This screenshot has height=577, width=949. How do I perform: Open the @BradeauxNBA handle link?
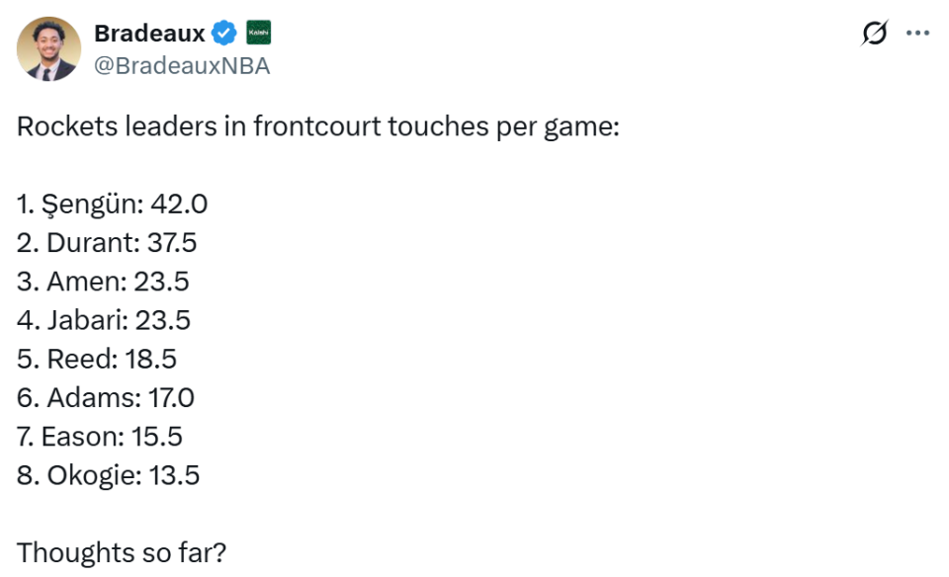(x=182, y=66)
